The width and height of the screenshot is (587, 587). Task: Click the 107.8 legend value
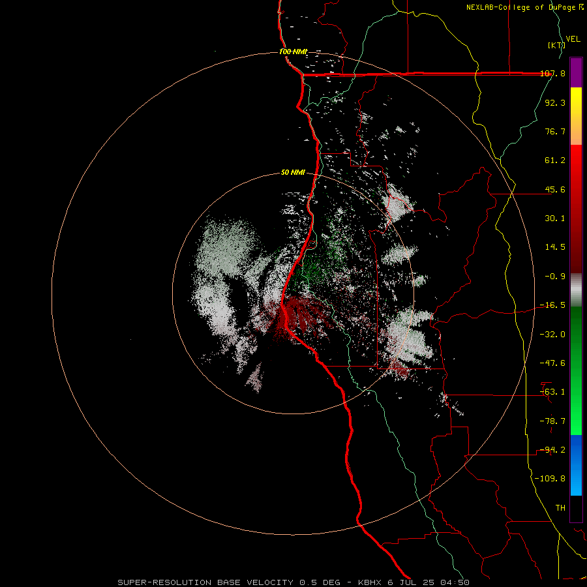[x=552, y=73]
